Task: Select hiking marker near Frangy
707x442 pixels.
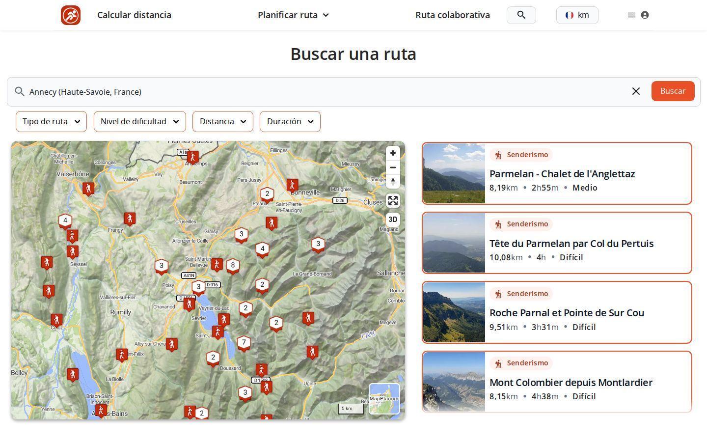Action: click(x=130, y=220)
